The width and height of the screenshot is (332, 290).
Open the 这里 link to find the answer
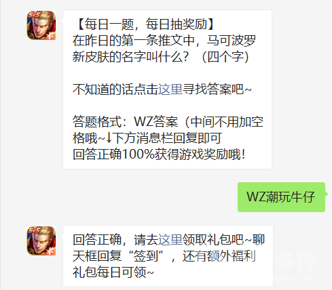pos(170,89)
